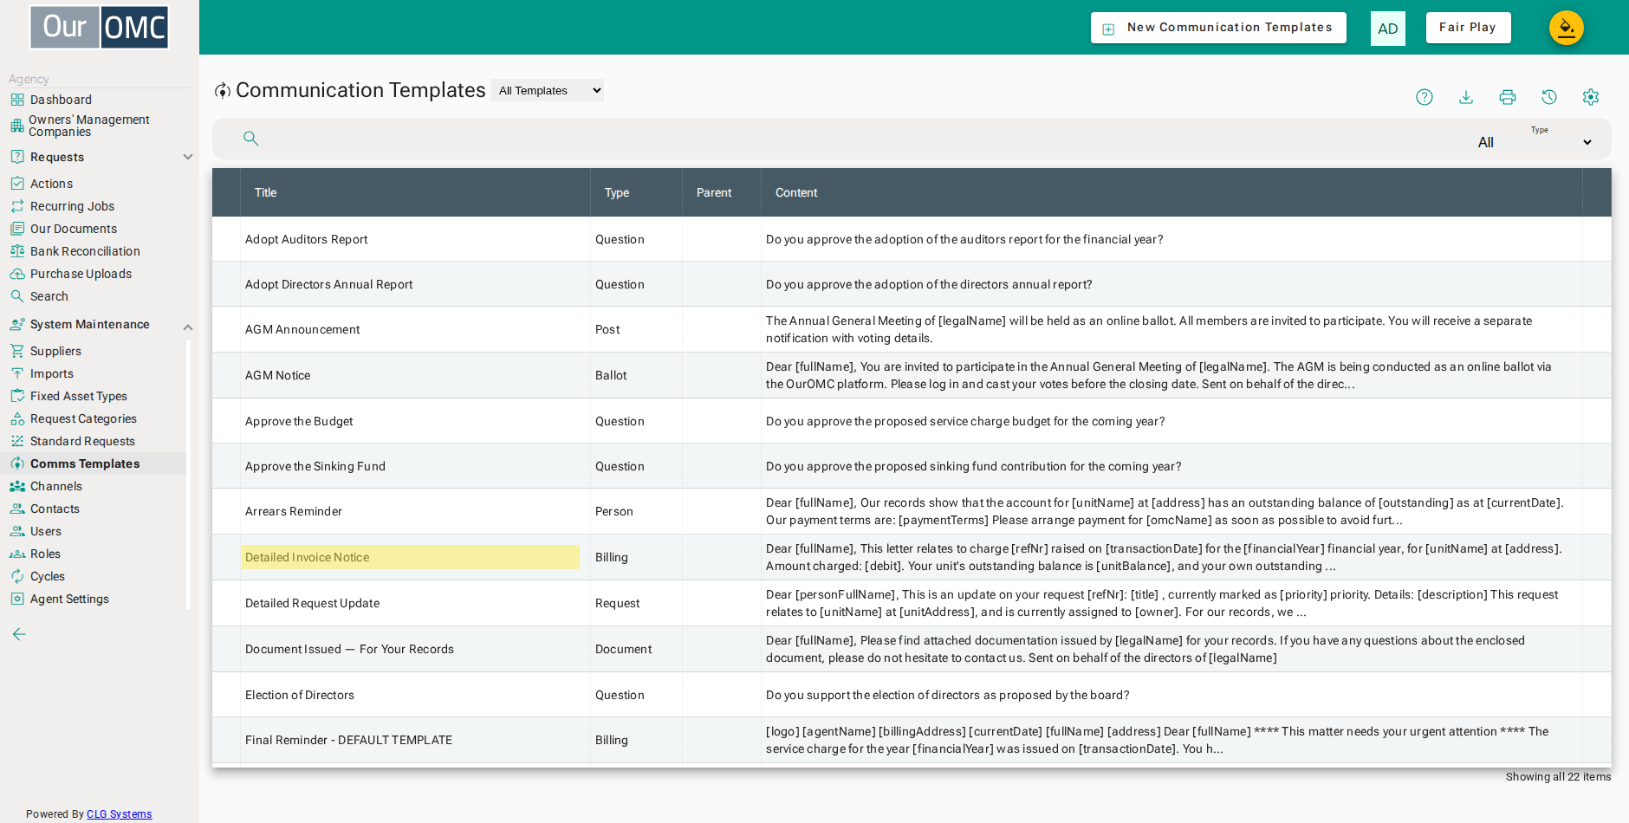The width and height of the screenshot is (1629, 823).
Task: Open Bank Reconciliation in sidebar
Action: (85, 251)
